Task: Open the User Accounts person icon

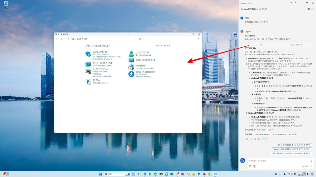Action: (x=131, y=54)
